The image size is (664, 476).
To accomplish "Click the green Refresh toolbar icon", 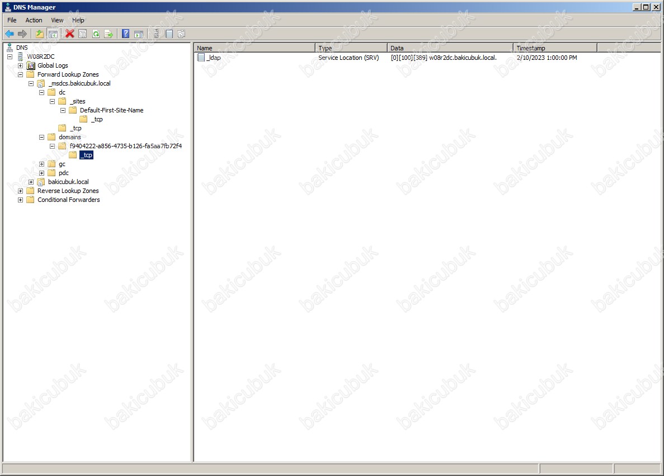I will (96, 34).
